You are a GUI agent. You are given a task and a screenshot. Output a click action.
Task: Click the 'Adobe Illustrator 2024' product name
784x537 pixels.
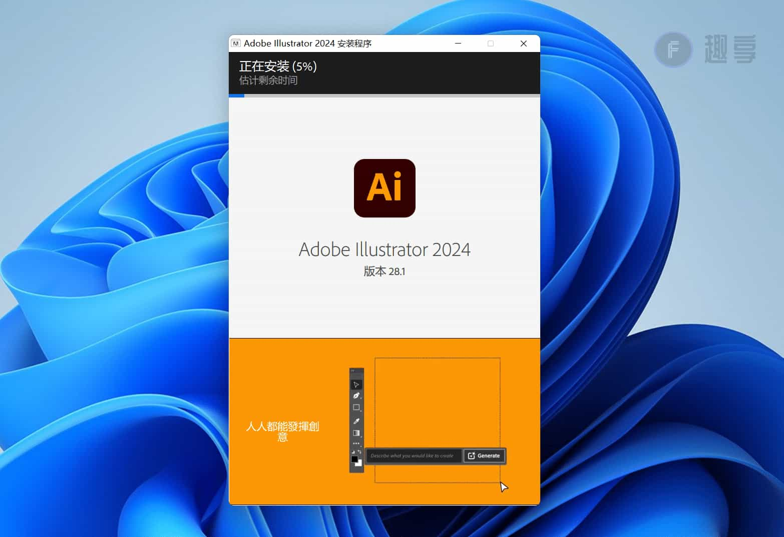(384, 249)
